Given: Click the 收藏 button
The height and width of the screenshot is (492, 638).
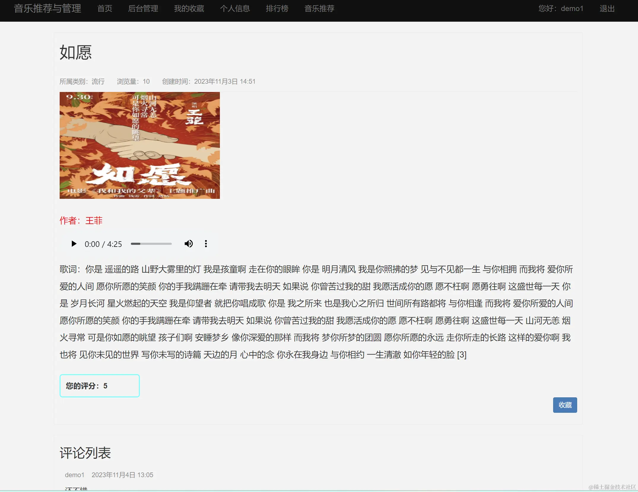Looking at the screenshot, I should tap(564, 405).
